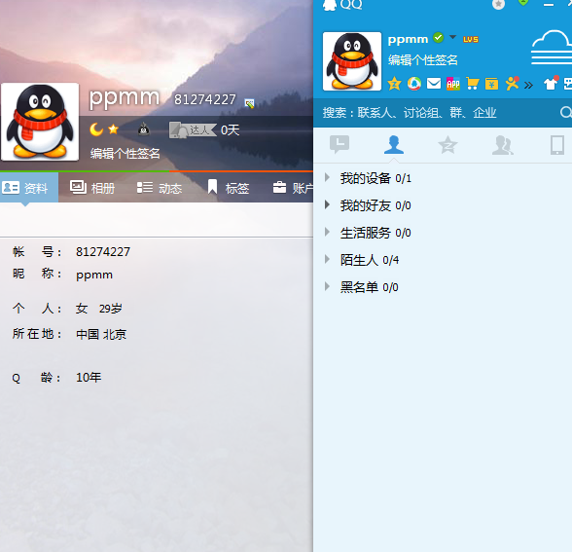Viewport: 572px width, 552px height.
Task: Click the small grey penguin icon on the profile
Action: 144,129
